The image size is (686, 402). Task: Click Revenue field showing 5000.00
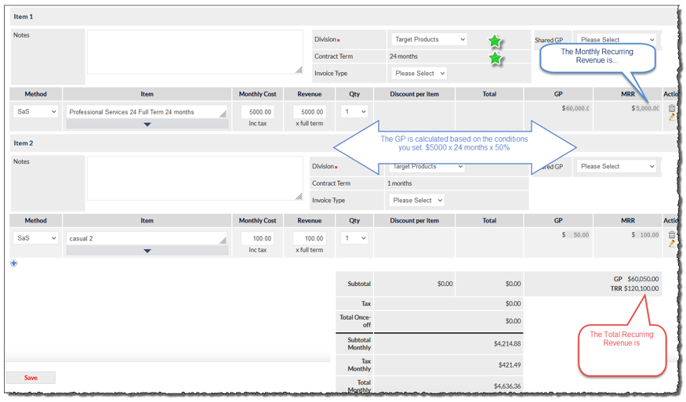pyautogui.click(x=310, y=112)
